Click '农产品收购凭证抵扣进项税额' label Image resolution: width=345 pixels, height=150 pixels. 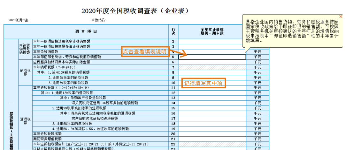click(95, 119)
